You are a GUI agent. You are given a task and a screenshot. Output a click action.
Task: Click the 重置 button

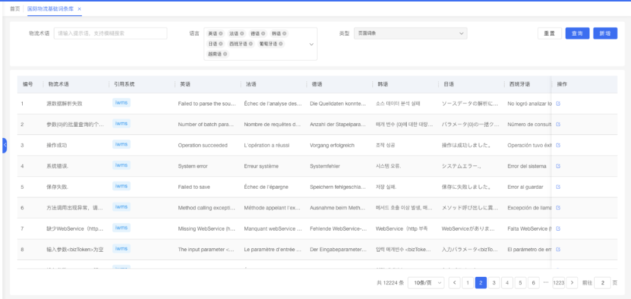coord(550,33)
